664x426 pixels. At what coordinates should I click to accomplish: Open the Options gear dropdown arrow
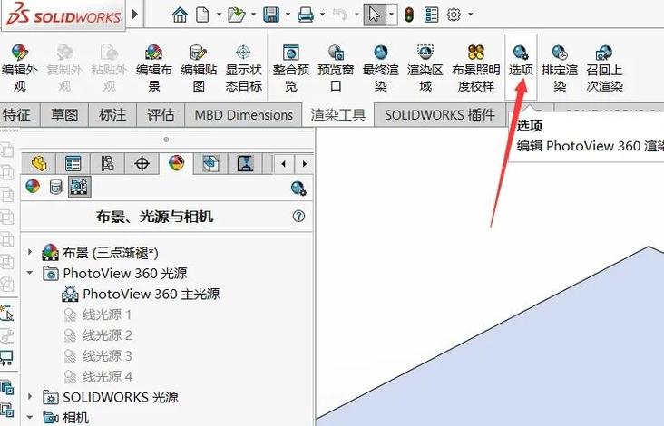tap(471, 15)
